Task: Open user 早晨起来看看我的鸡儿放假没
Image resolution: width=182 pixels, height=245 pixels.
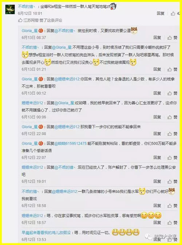Action: [46, 233]
